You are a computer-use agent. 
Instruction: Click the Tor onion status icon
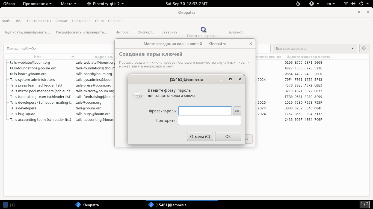(298, 4)
